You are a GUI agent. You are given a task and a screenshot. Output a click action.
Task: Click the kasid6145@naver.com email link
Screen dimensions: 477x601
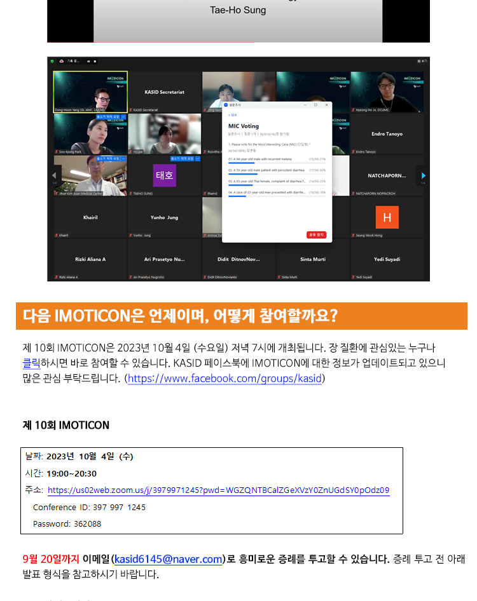pos(169,559)
